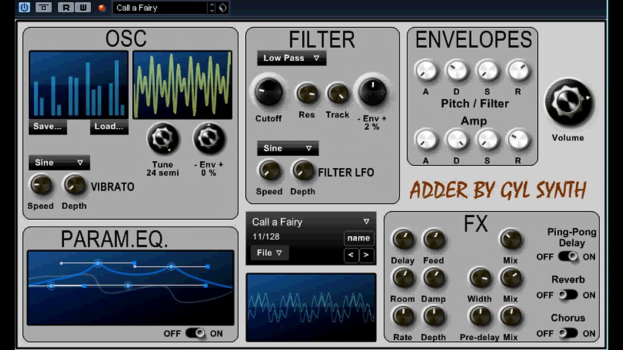Click the upper EQ band peak node

tap(98, 263)
